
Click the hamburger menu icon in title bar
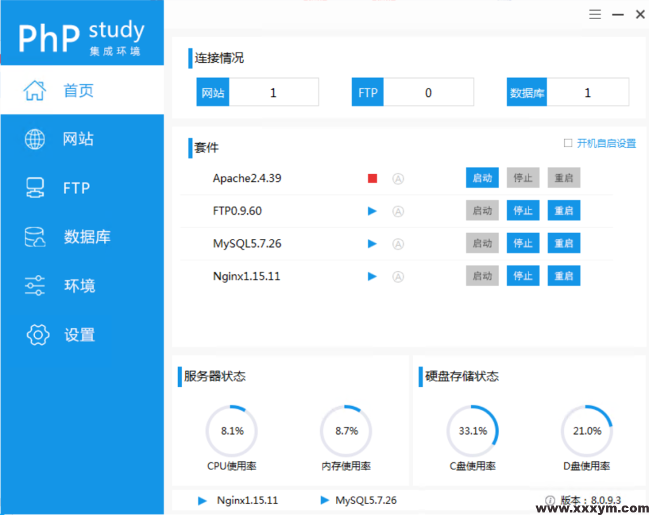coord(594,15)
